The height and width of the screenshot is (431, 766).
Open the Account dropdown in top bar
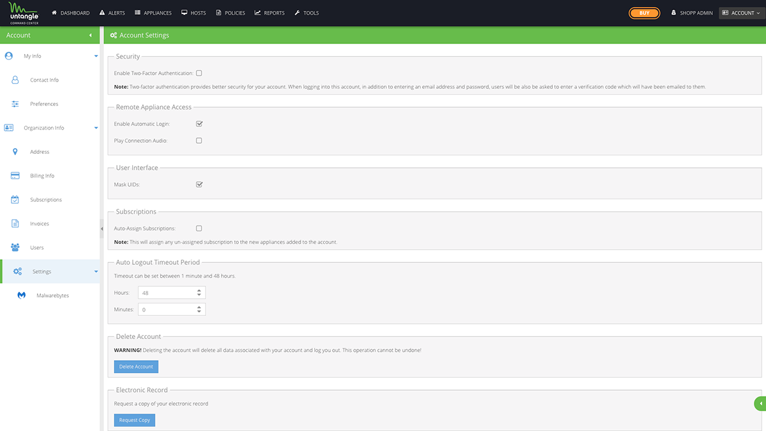click(740, 13)
